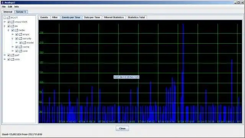Uncheck the security checkbox

coord(17,38)
